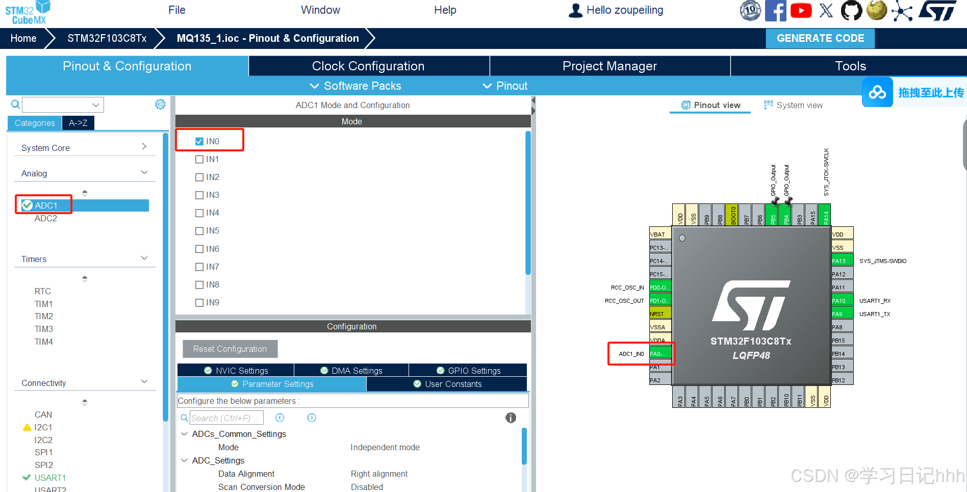Open the category settings gear icon
967x492 pixels.
pyautogui.click(x=160, y=105)
